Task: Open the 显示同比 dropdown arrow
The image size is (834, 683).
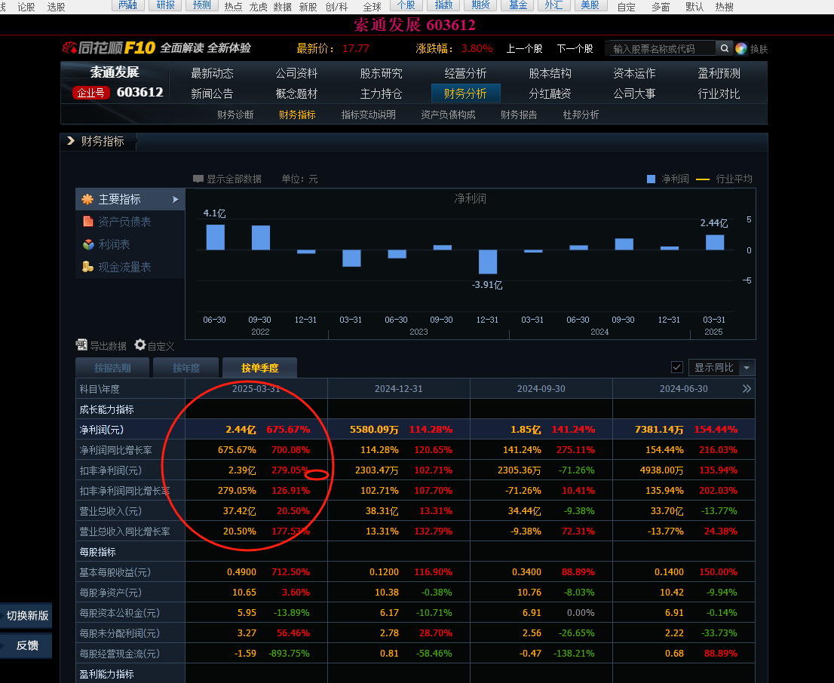Action: [x=747, y=368]
